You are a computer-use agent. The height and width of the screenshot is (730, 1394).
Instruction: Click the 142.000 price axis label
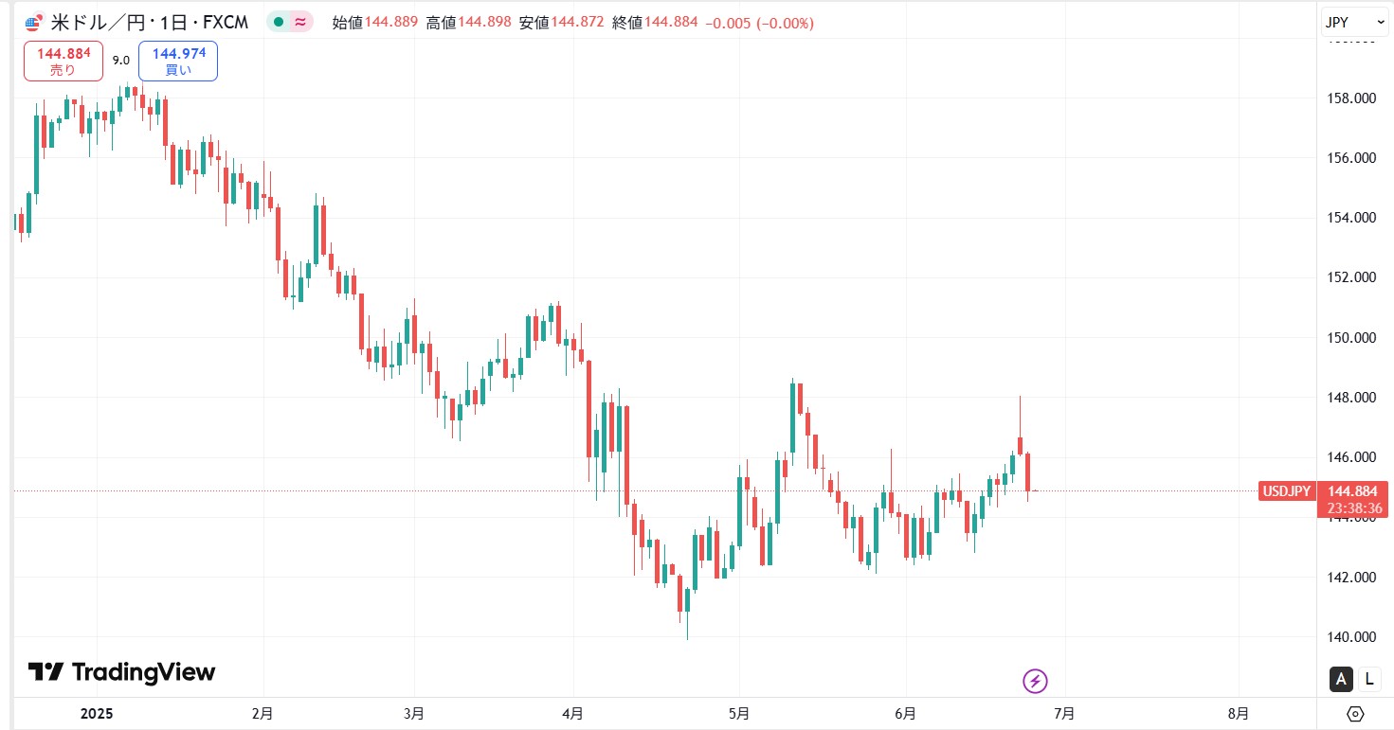tap(1351, 578)
